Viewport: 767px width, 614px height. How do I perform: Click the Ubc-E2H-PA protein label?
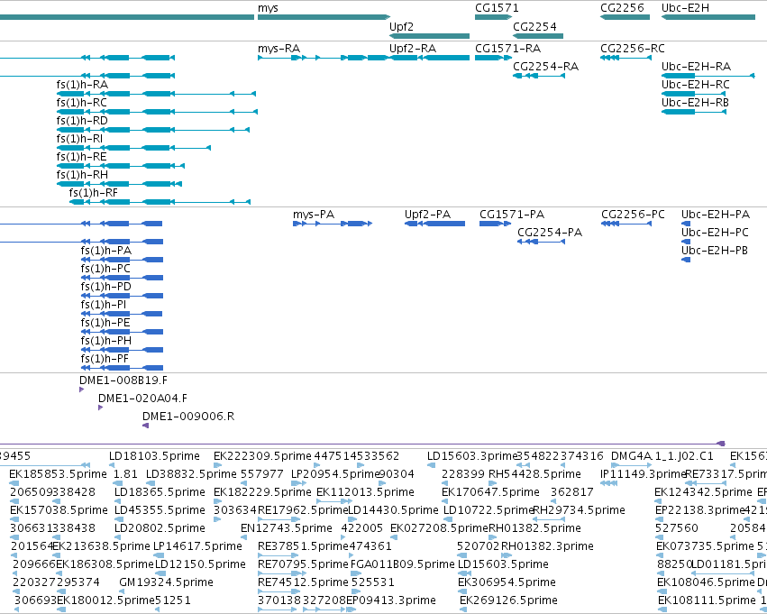coord(715,215)
